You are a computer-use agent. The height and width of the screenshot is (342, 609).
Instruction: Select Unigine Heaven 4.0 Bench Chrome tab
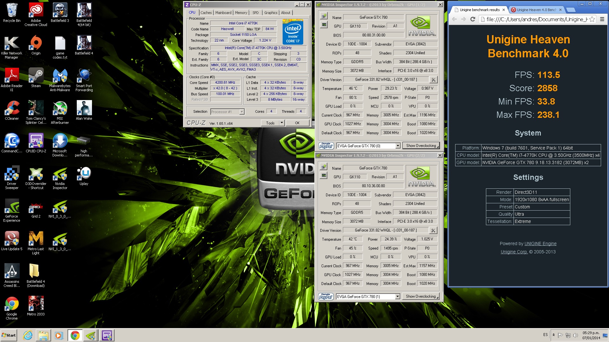click(536, 10)
